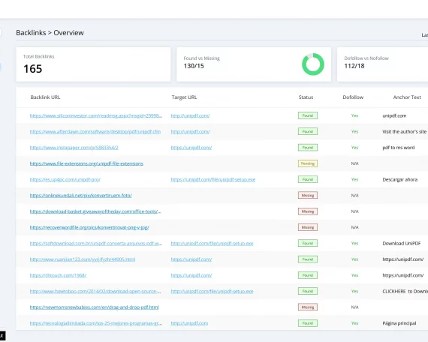The height and width of the screenshot is (342, 428).
Task: Sort by Target URL column header
Action: coord(184,97)
